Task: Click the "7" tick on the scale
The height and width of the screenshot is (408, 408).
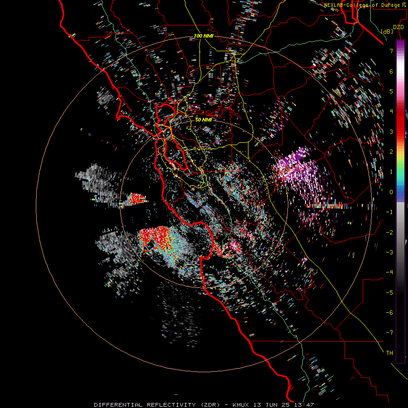Action: 391,51
